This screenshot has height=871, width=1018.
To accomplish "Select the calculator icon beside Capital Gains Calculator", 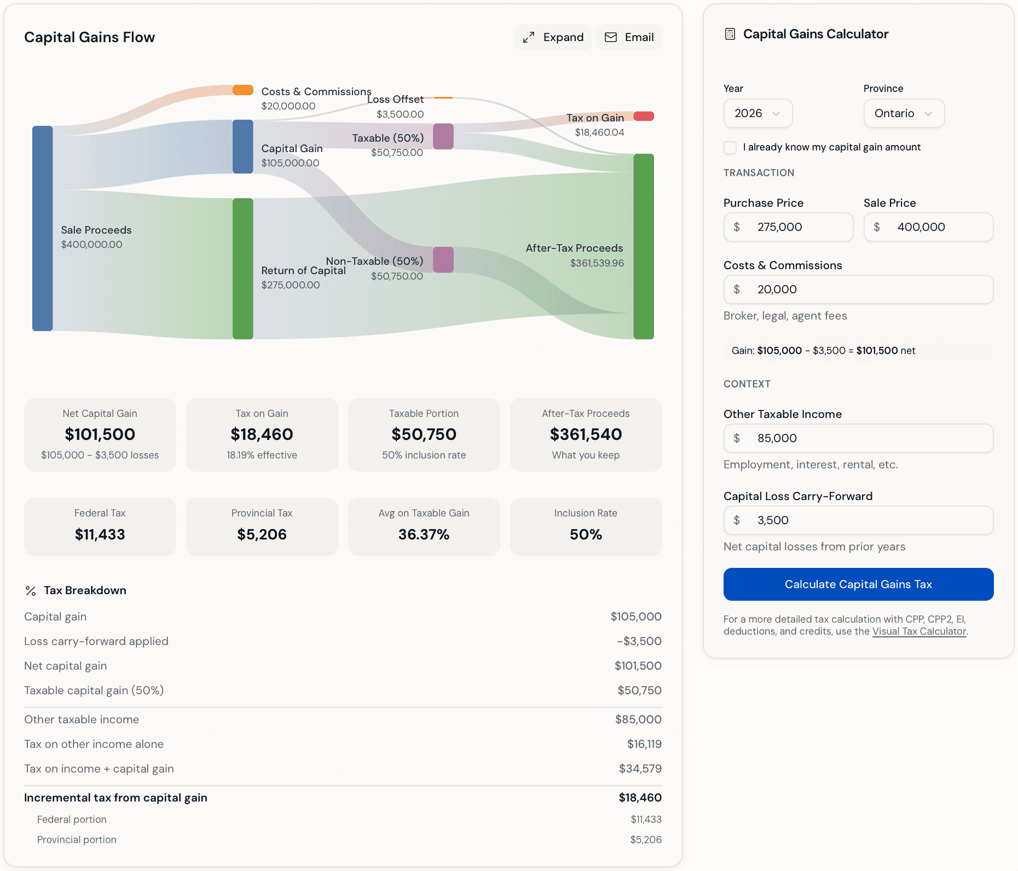I will coord(730,33).
